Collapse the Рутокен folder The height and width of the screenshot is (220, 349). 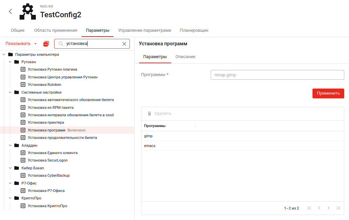[x=10, y=62]
